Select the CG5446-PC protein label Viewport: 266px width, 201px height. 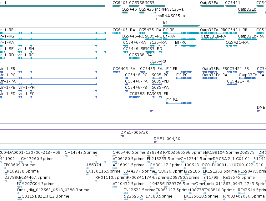coord(136,75)
